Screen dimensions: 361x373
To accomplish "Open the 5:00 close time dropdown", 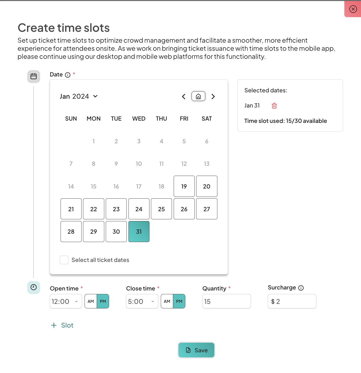I will point(142,301).
